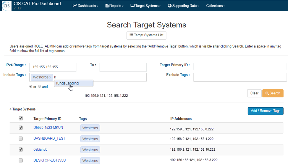This screenshot has width=288, height=166.
Task: Select the 'or' radio button
Action: pos(31,86)
